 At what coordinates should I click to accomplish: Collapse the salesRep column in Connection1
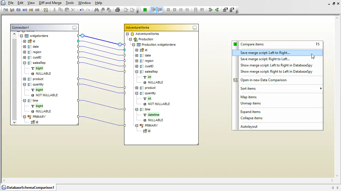[24, 63]
